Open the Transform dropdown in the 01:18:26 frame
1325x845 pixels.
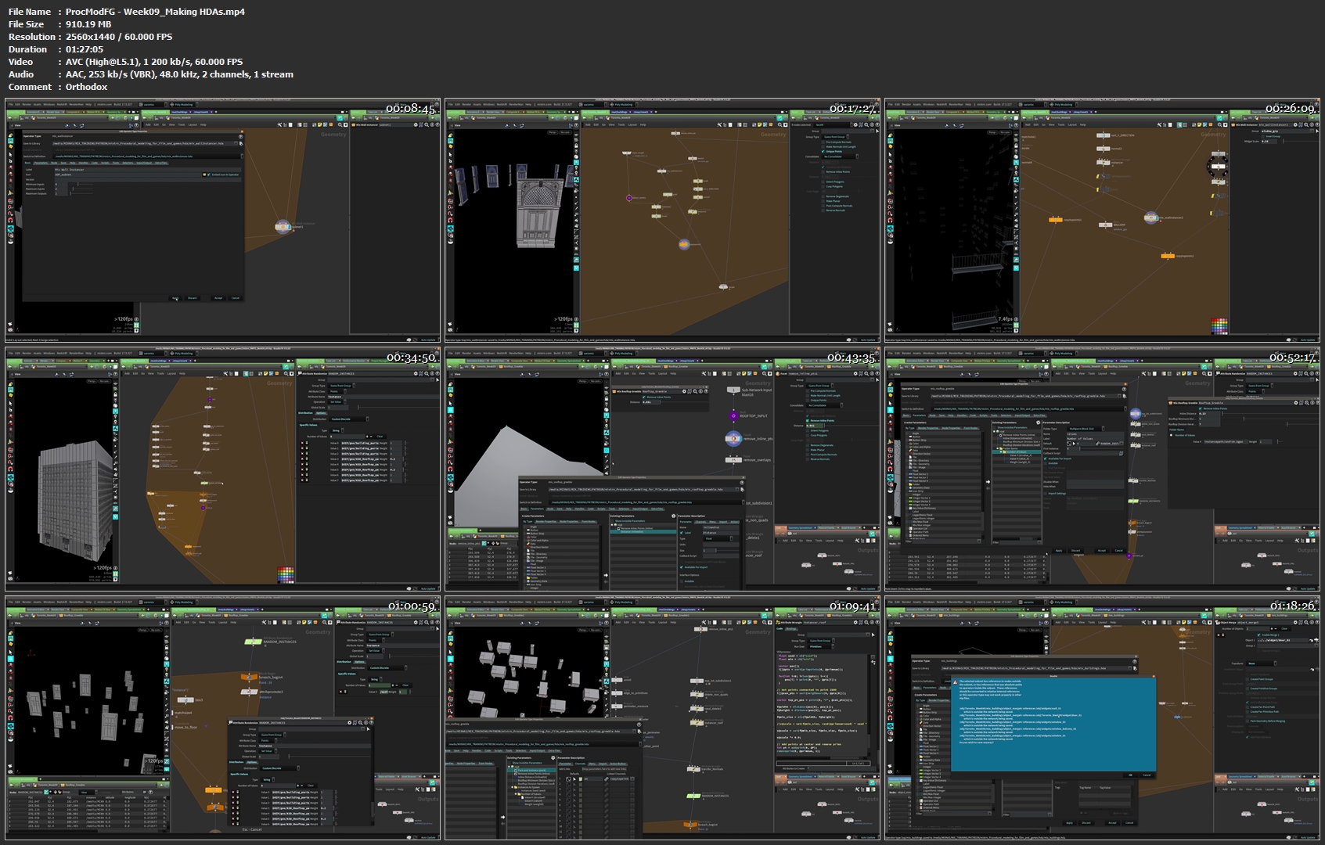click(x=1261, y=663)
